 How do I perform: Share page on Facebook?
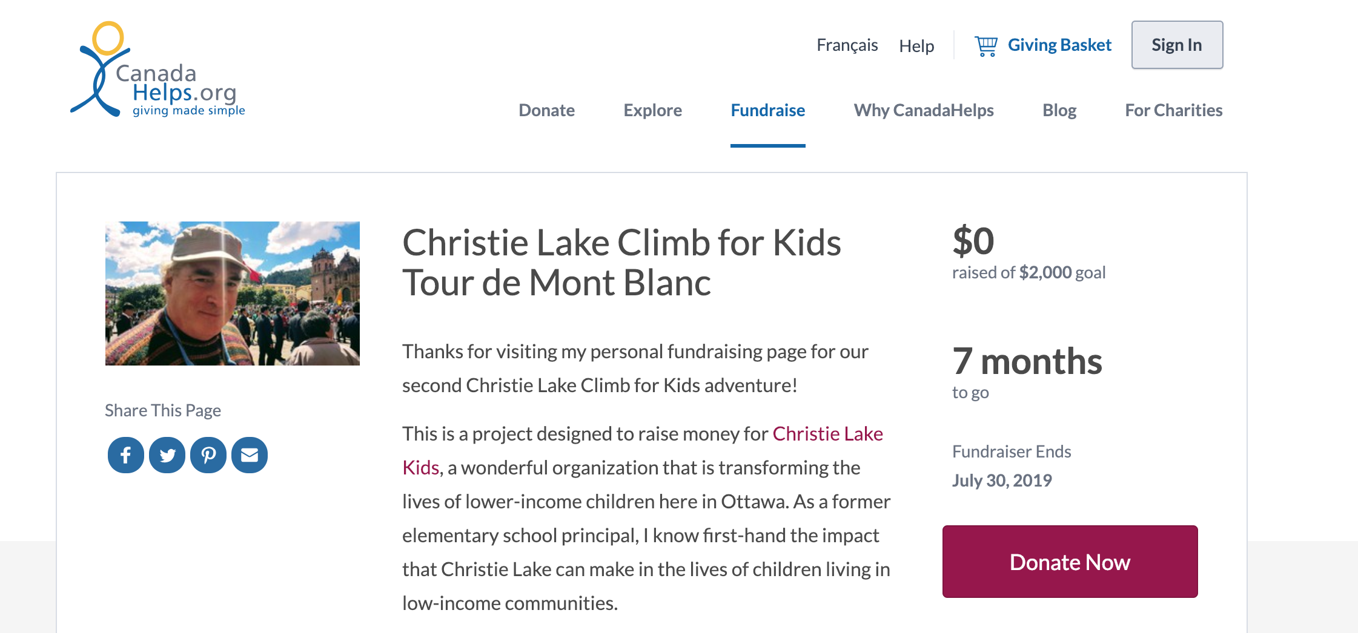pos(125,455)
